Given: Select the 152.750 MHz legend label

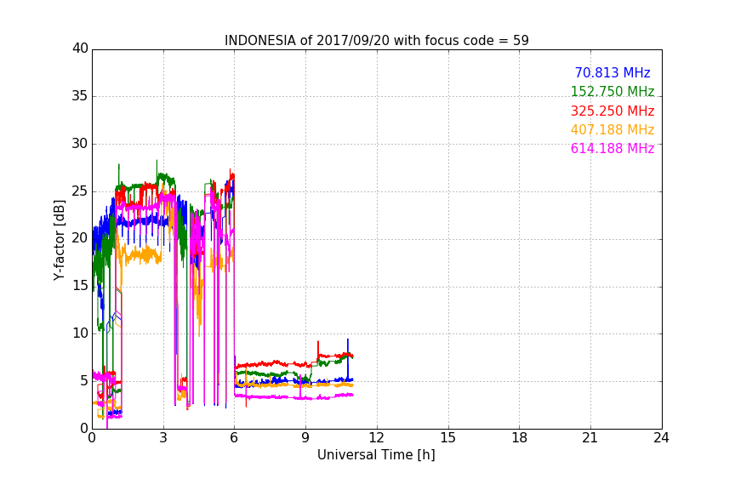Looking at the screenshot, I should click(612, 91).
